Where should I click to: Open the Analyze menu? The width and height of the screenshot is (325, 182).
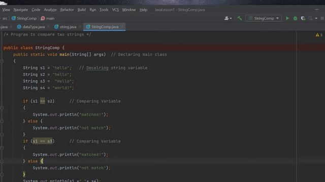tap(50, 10)
